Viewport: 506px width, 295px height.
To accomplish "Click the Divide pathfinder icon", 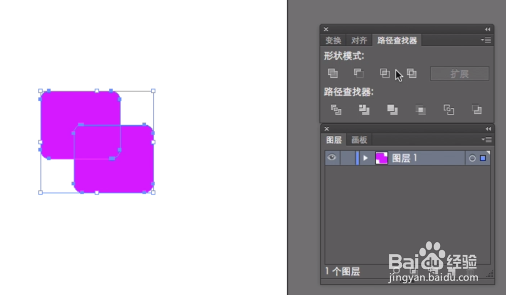I will tap(336, 110).
